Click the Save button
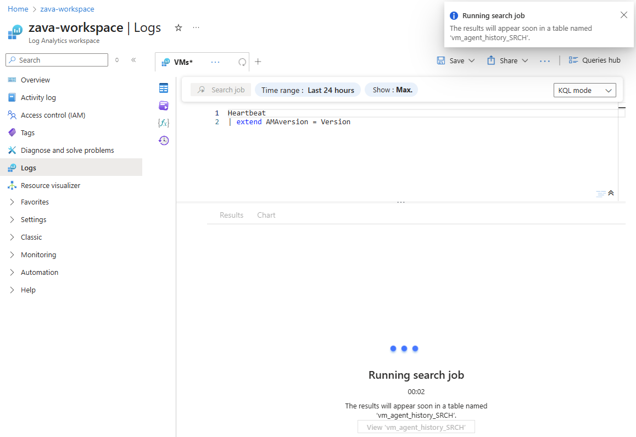This screenshot has height=437, width=636. pos(450,60)
